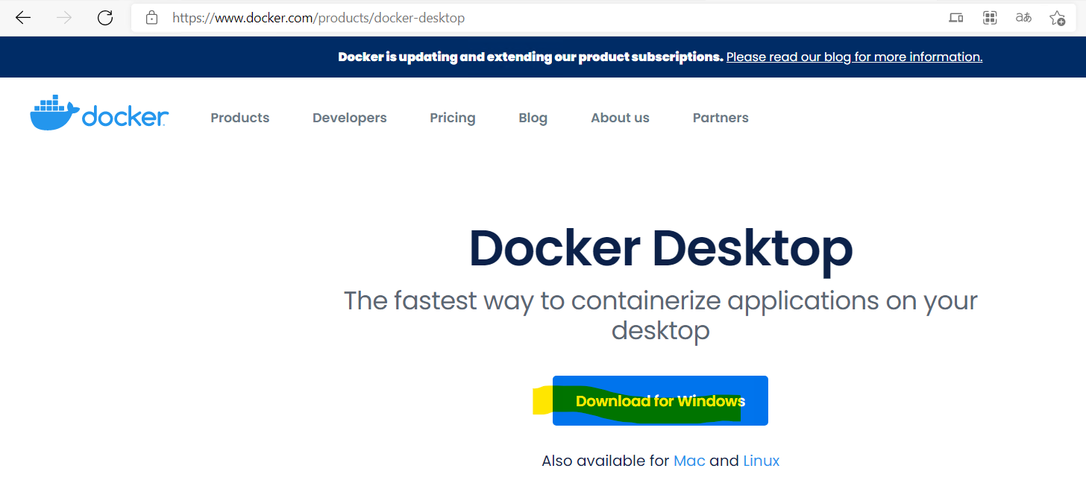Viewport: 1086px width, 489px height.
Task: Reload the Docker Desktop page
Action: coord(105,18)
